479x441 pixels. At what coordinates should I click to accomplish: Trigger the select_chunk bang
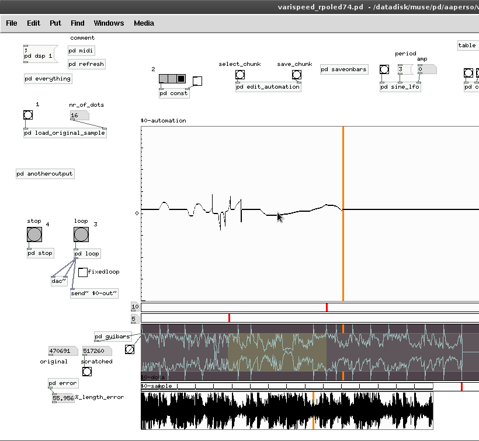pyautogui.click(x=240, y=75)
